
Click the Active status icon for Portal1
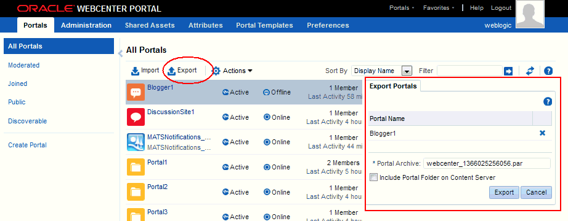pos(225,167)
